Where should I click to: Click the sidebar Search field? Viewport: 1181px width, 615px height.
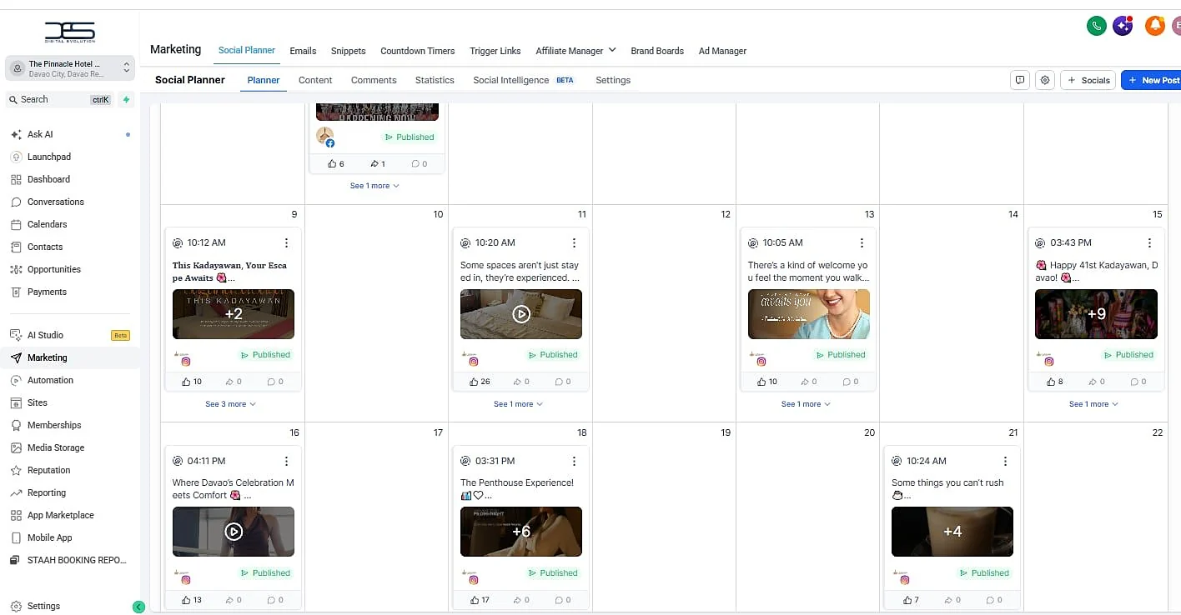pos(58,99)
